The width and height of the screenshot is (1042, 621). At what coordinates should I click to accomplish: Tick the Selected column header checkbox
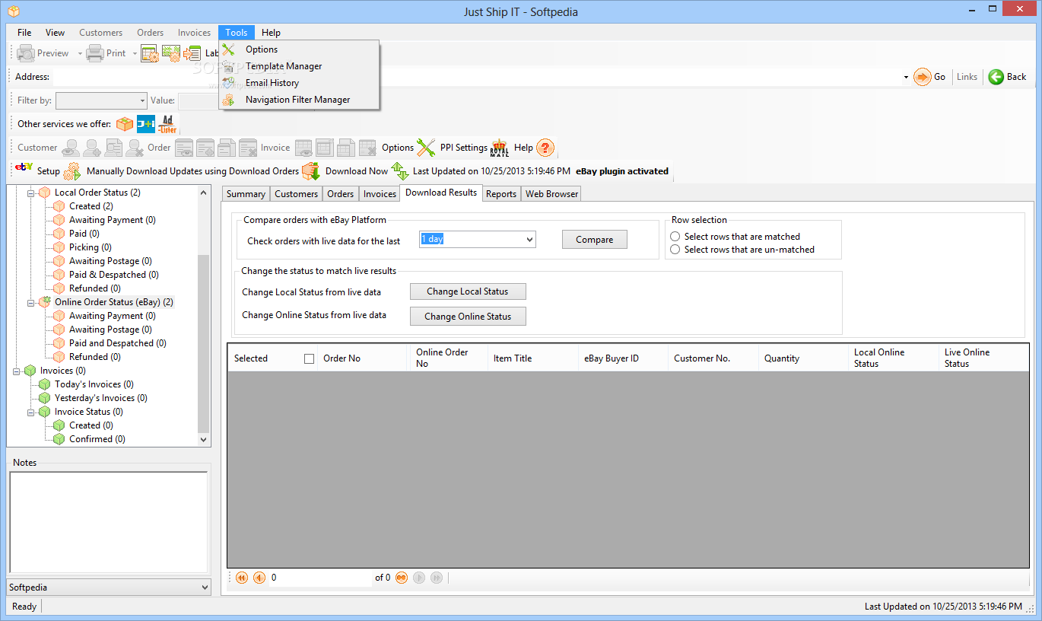[309, 358]
